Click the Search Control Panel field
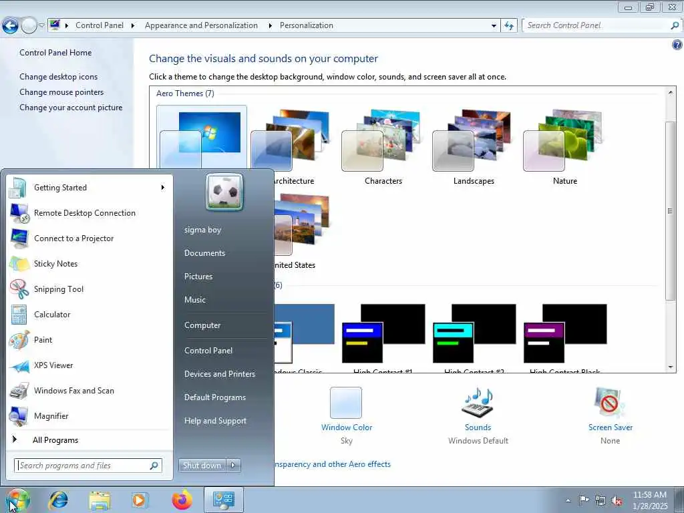The image size is (684, 513). (601, 25)
